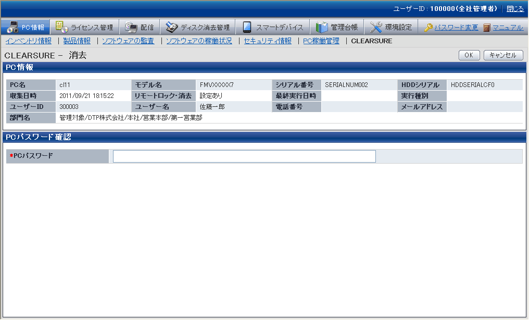Click the manual book icon beside マニュアル
Screen dimensions: 529x320
486,27
